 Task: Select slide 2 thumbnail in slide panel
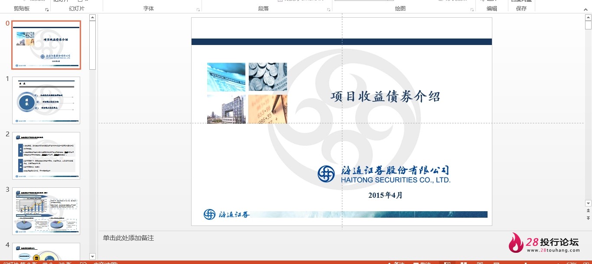(x=46, y=156)
